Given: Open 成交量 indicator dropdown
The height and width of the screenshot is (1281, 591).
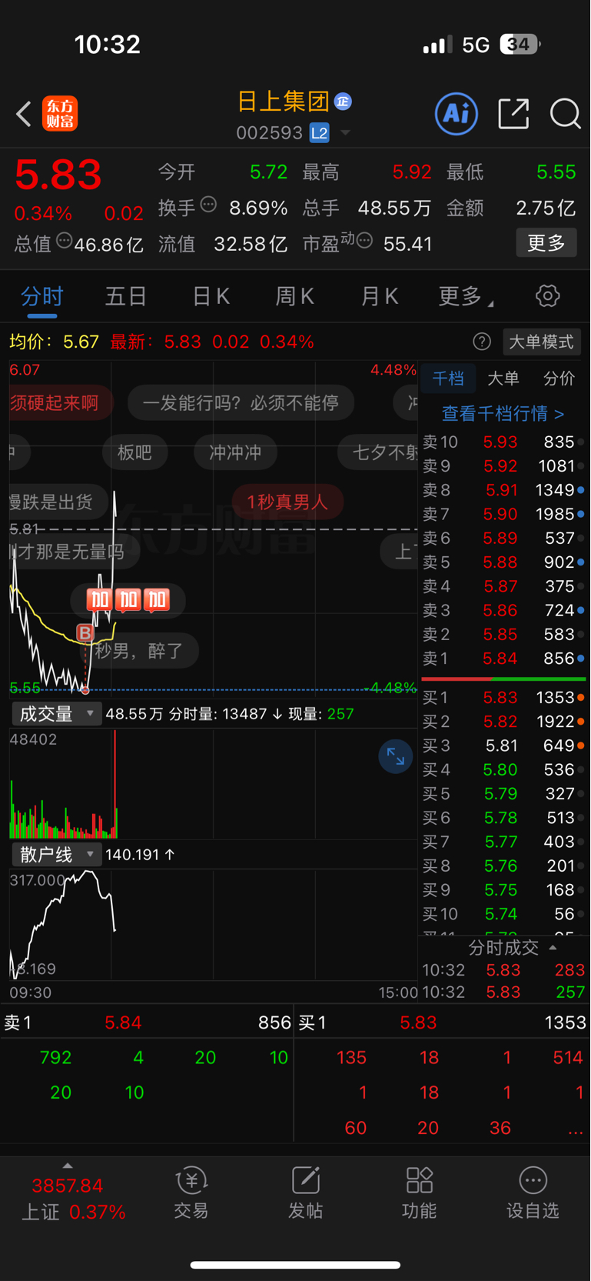Looking at the screenshot, I should [x=56, y=714].
